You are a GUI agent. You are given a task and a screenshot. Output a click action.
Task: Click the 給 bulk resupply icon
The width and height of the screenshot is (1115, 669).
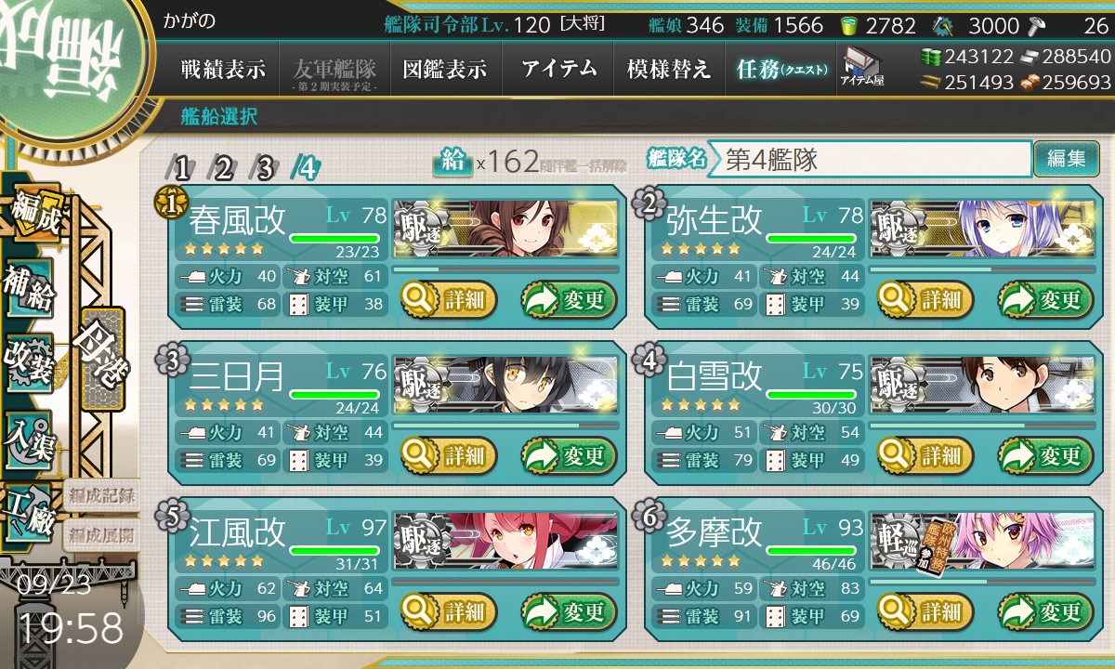click(x=453, y=162)
